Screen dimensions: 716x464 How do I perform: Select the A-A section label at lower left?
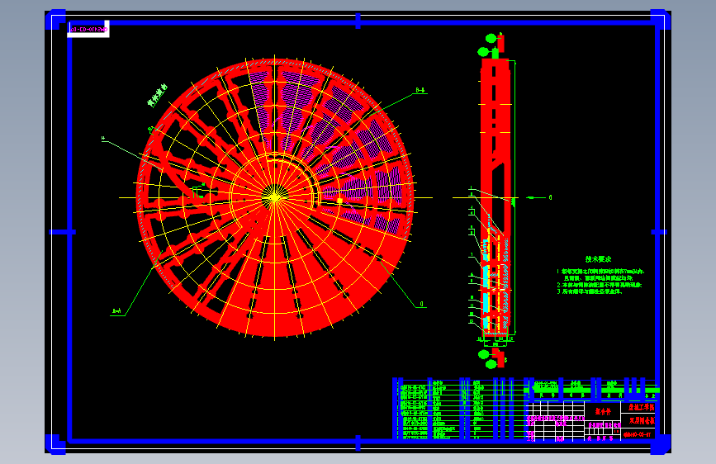coord(117,311)
